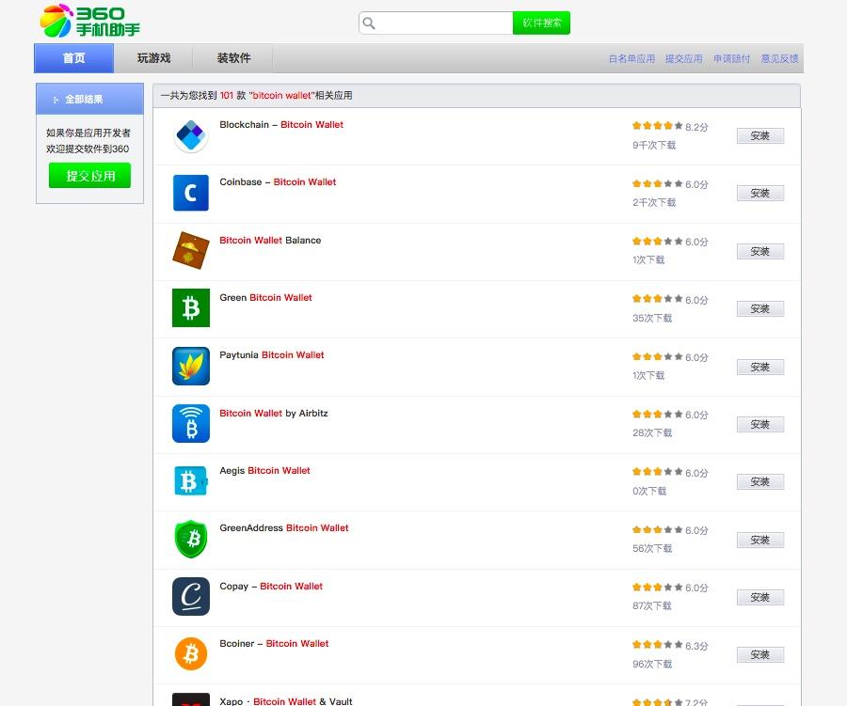
Task: Click Coinbase's 2千次下载 download count
Action: (x=654, y=202)
